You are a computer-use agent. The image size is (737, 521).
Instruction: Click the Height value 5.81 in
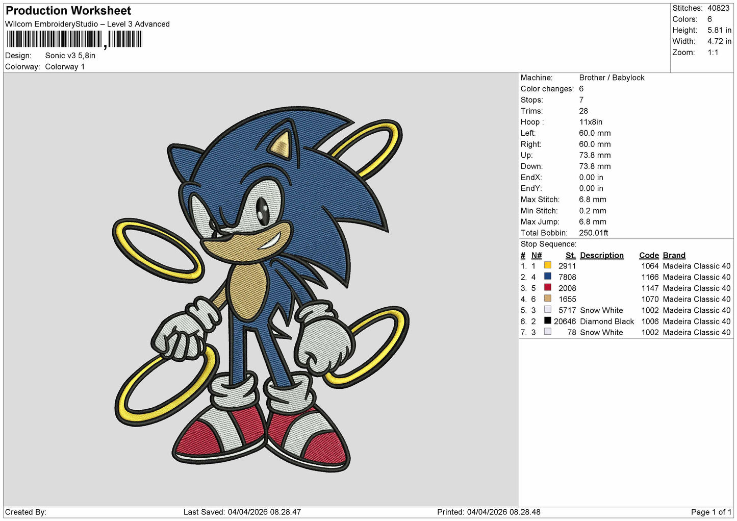point(719,30)
